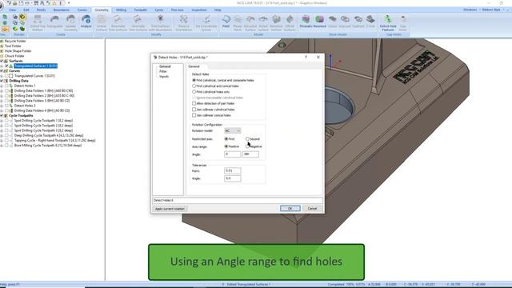
Task: Click the Intersect stock model icon
Action: point(345,22)
